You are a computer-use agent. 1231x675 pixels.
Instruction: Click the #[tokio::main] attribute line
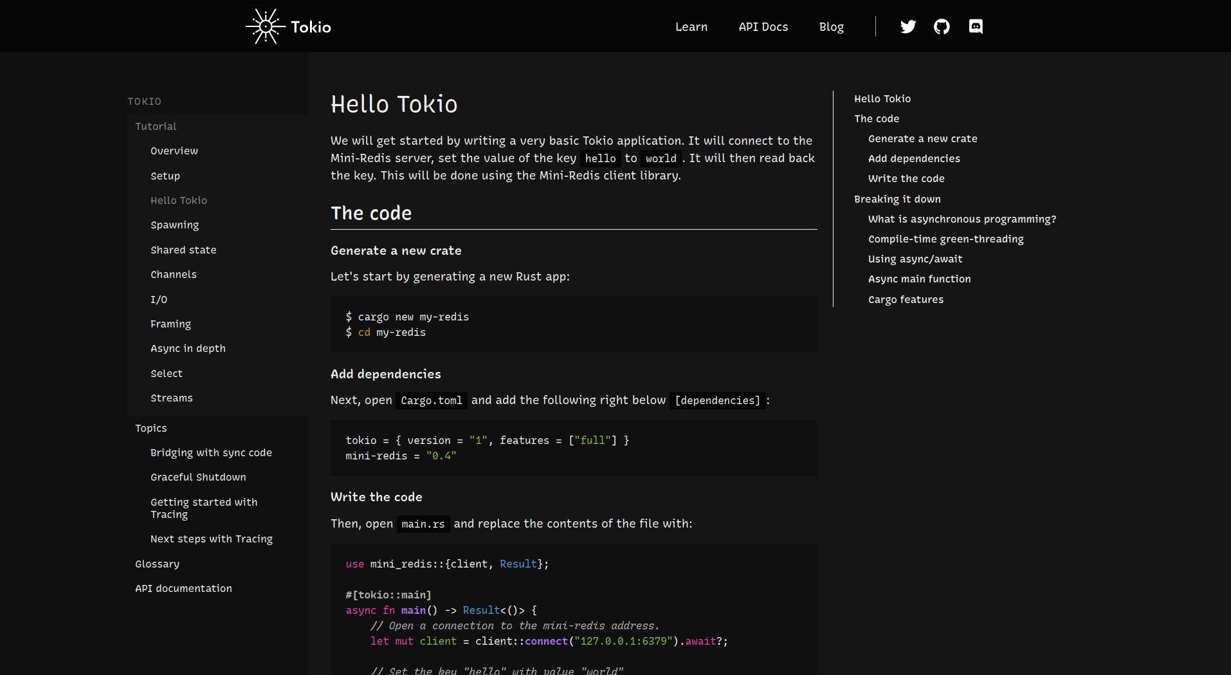388,595
